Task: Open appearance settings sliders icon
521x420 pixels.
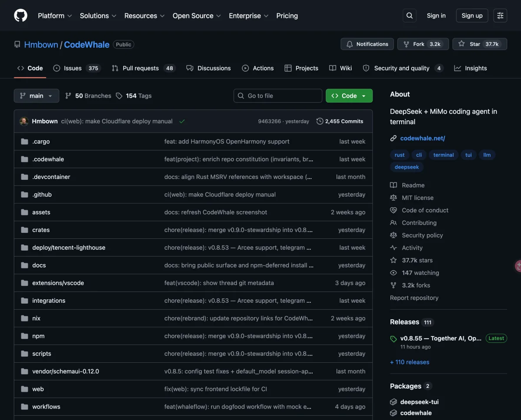Action: 500,16
